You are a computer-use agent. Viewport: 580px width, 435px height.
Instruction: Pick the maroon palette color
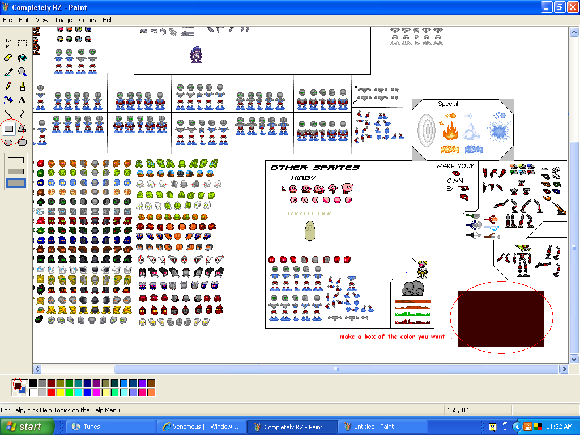click(x=51, y=383)
